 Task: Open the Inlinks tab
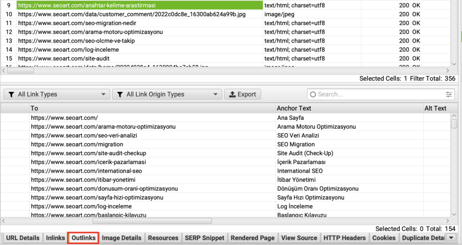tap(55, 238)
